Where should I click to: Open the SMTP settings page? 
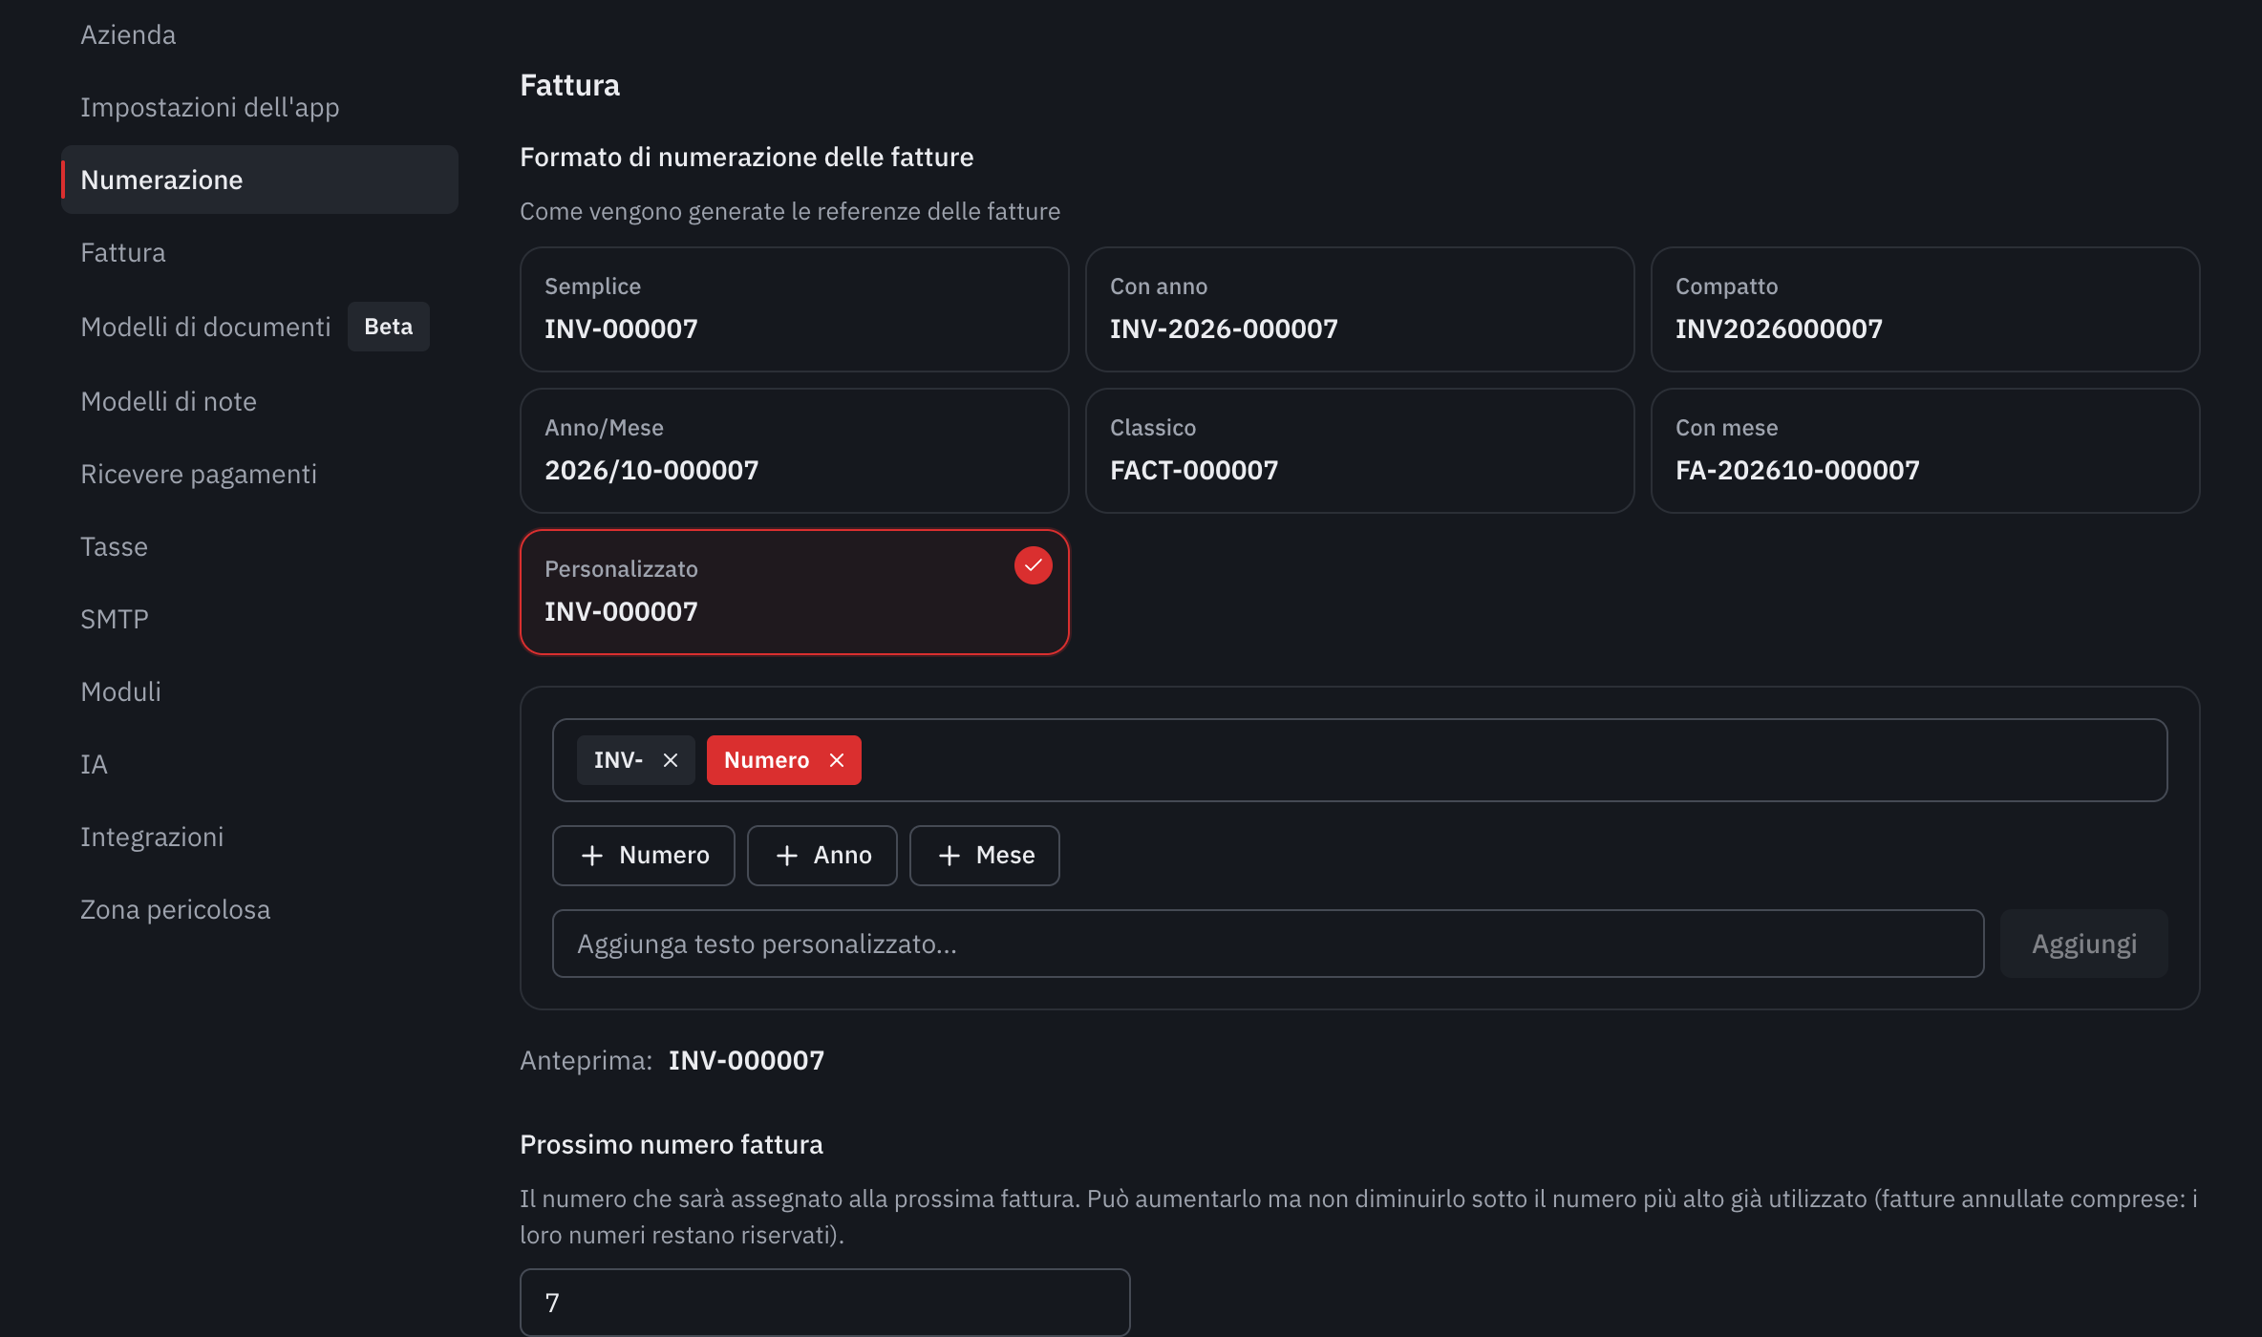click(x=260, y=619)
